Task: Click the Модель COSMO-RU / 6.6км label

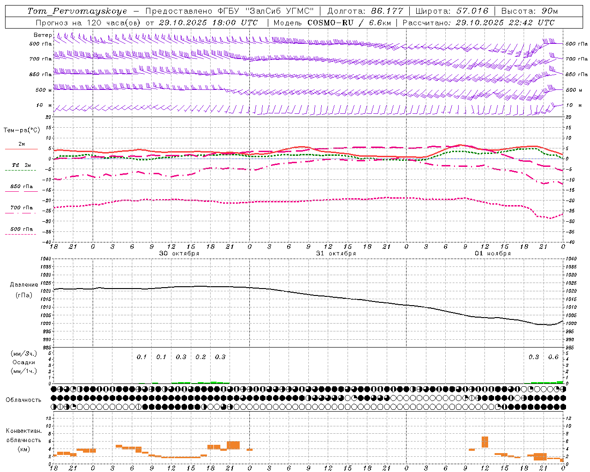Action: click(x=332, y=23)
